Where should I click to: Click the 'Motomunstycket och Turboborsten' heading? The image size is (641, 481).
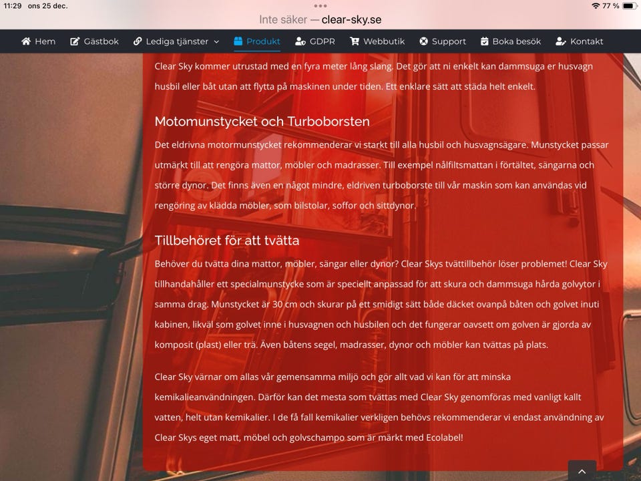coord(262,122)
